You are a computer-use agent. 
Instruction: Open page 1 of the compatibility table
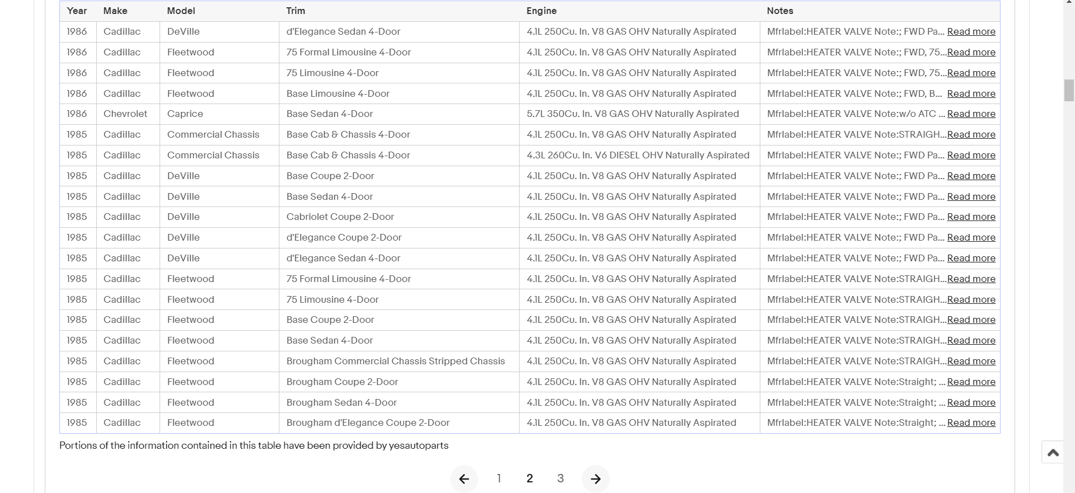[x=499, y=478]
